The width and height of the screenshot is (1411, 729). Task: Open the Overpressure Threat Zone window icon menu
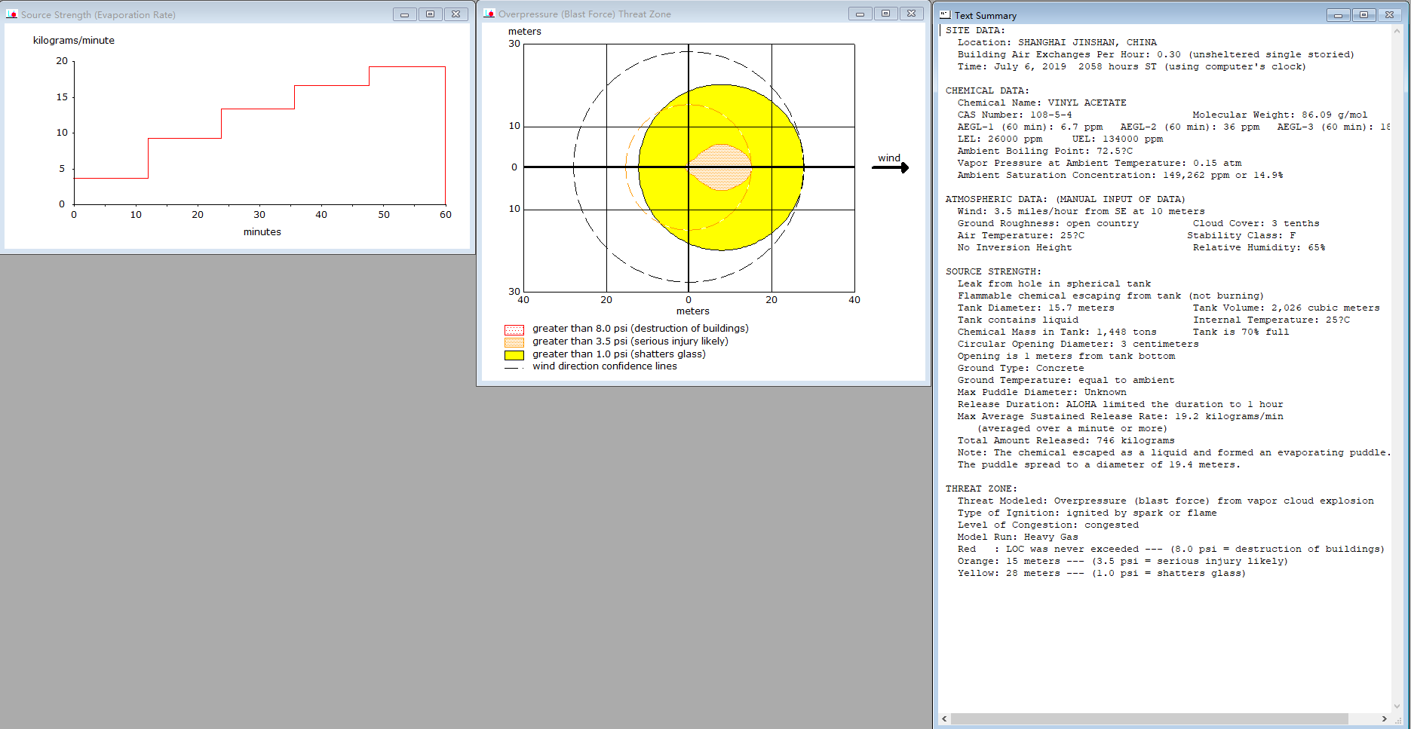489,14
